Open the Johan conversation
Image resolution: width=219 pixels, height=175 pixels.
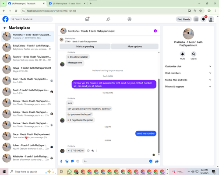(x=28, y=147)
